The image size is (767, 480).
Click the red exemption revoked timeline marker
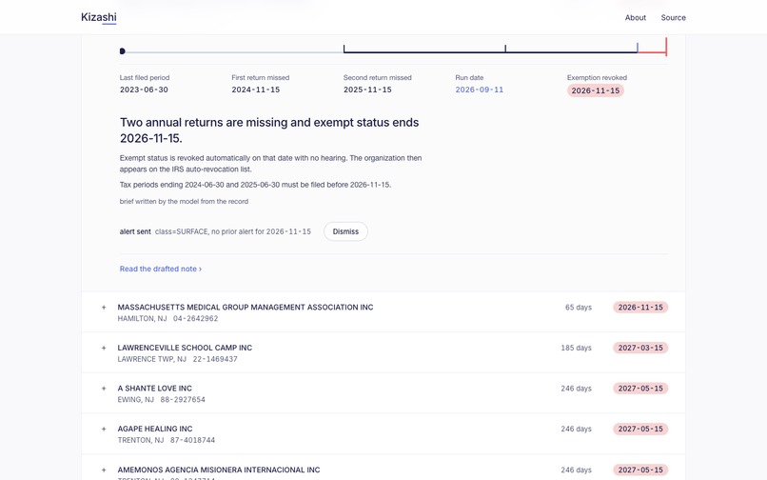[666, 47]
